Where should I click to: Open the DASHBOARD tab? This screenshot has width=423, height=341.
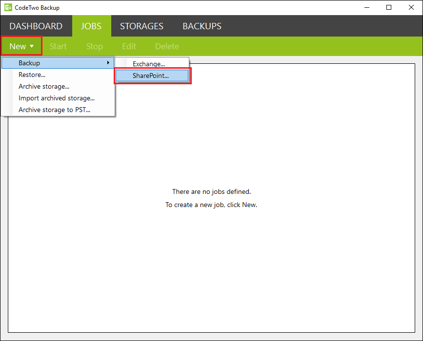click(x=36, y=26)
